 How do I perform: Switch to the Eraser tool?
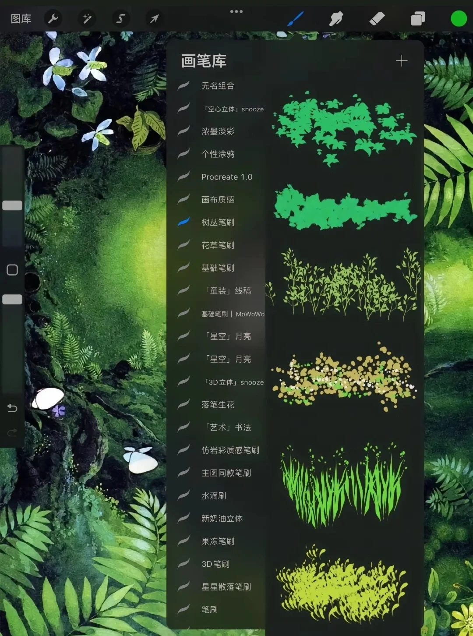(x=376, y=19)
